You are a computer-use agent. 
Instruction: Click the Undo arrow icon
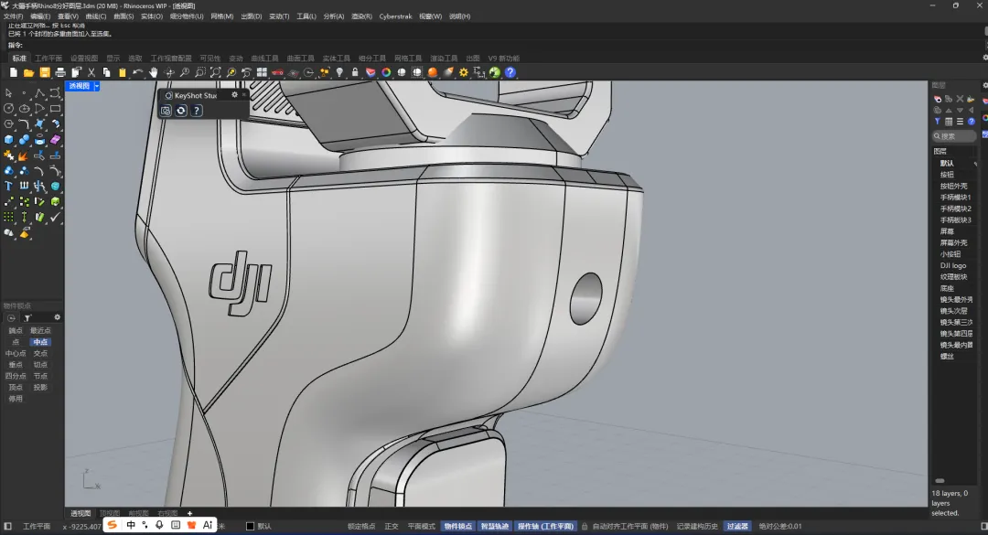click(x=138, y=72)
